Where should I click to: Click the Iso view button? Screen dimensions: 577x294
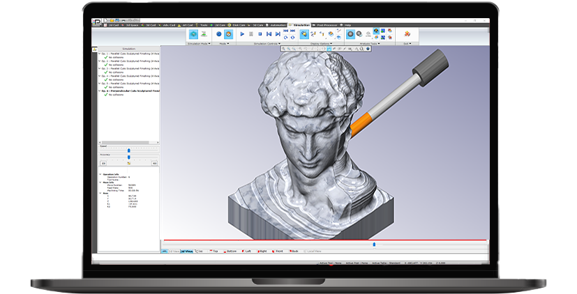click(199, 251)
